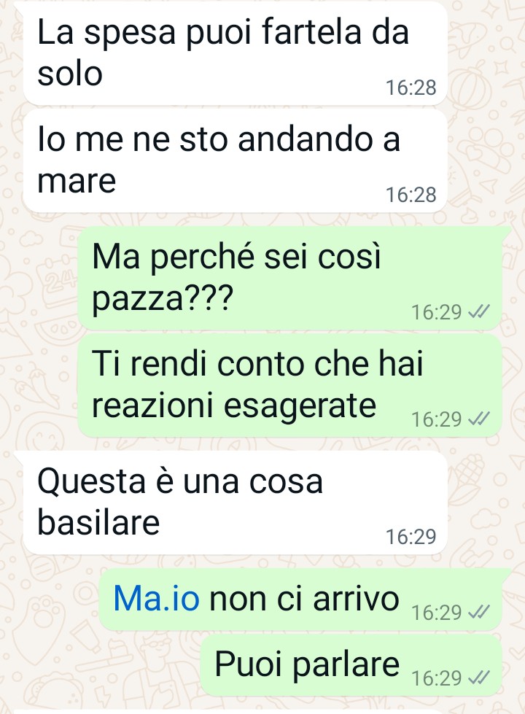Click the word "basilare" in received message

click(x=98, y=522)
